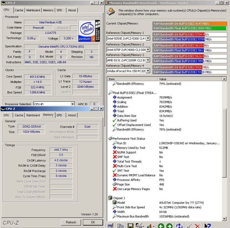Click the green Forward arrow icon
This screenshot has height=228, width=230.
(x=169, y=226)
